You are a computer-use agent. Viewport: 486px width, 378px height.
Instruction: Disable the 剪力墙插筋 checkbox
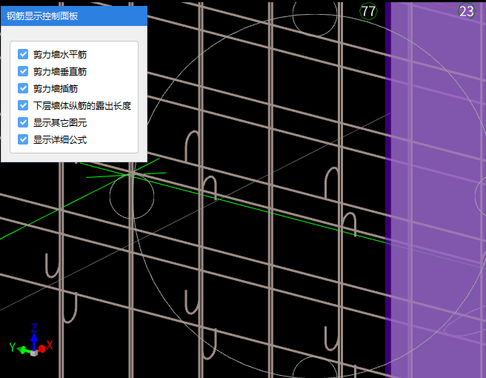[x=23, y=88]
